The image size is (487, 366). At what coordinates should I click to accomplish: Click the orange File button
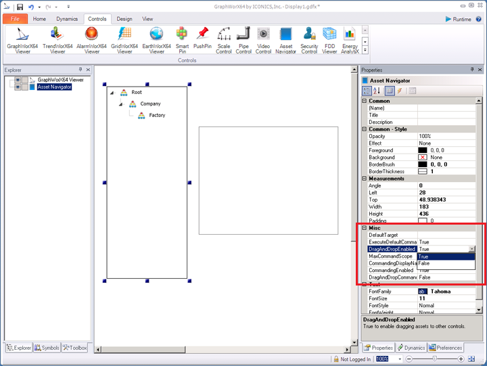tap(15, 20)
